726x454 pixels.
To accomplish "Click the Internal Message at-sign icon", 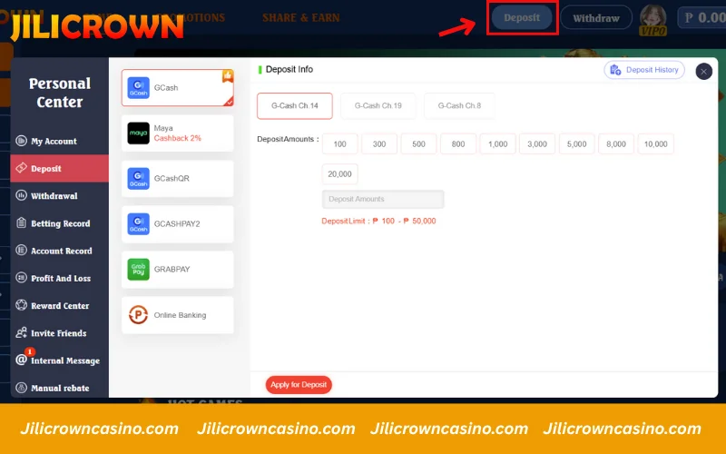I will click(x=21, y=360).
